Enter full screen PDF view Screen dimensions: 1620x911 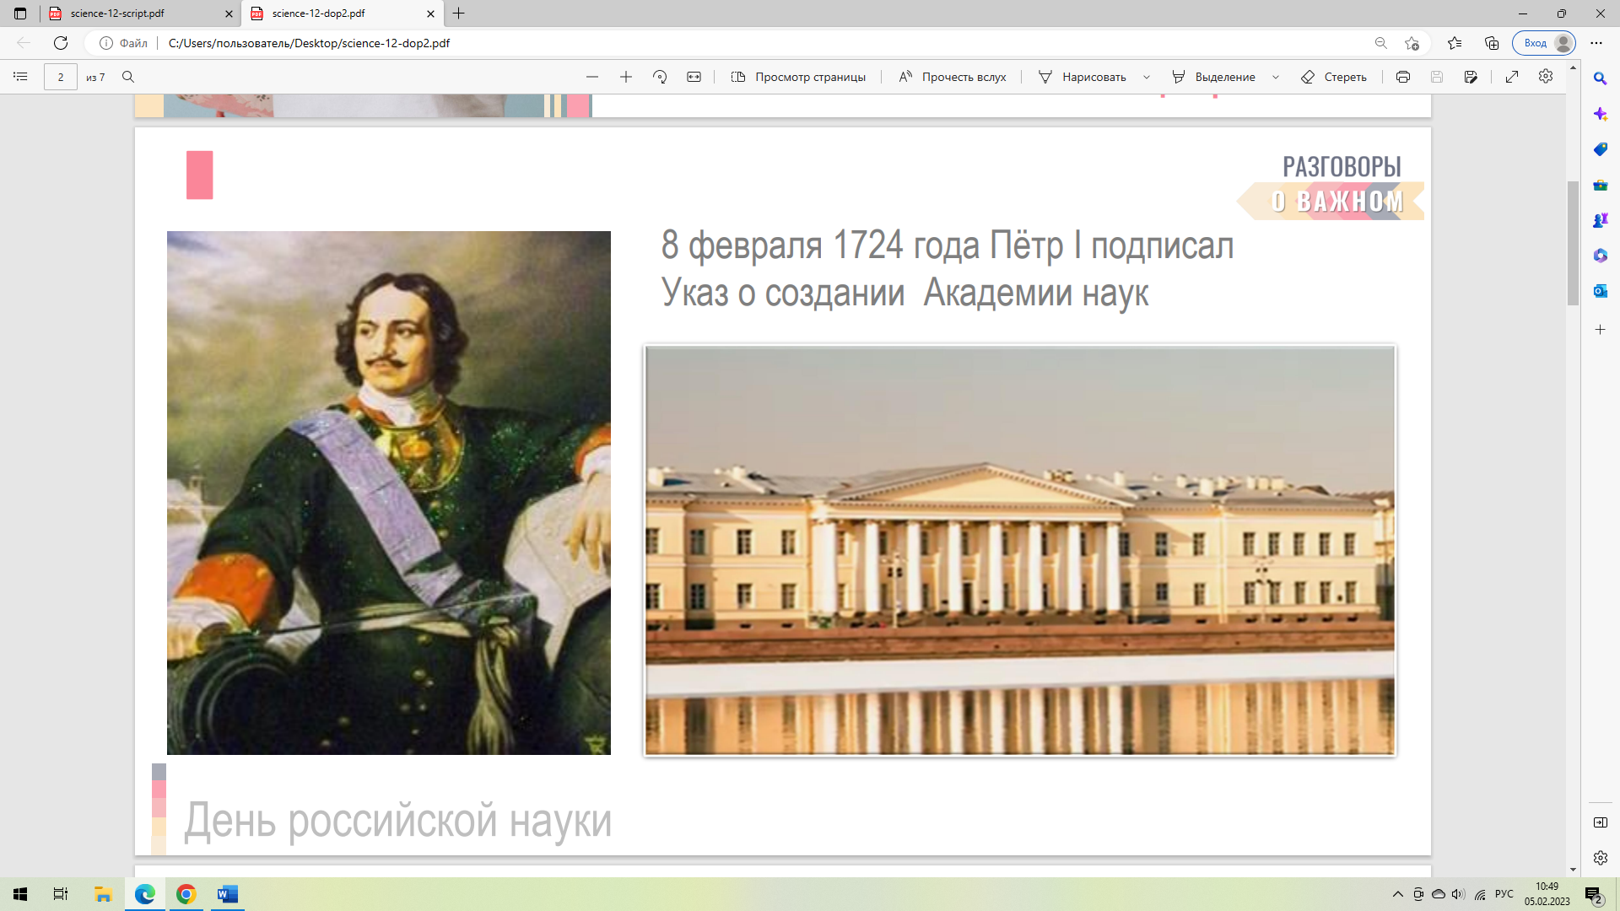pos(1512,77)
